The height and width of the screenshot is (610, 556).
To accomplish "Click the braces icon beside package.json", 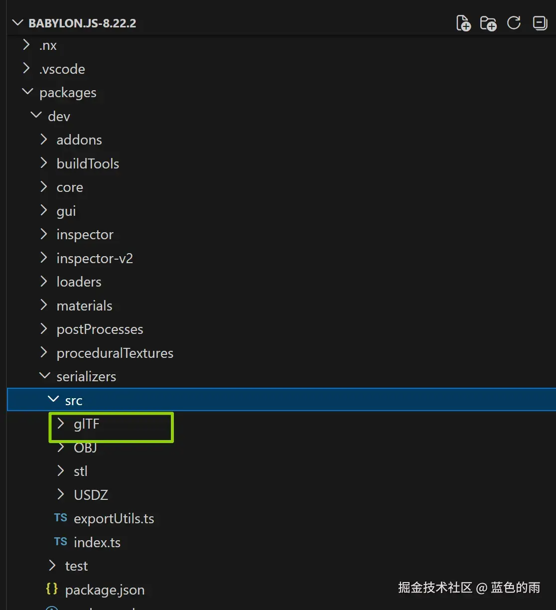I will (52, 590).
